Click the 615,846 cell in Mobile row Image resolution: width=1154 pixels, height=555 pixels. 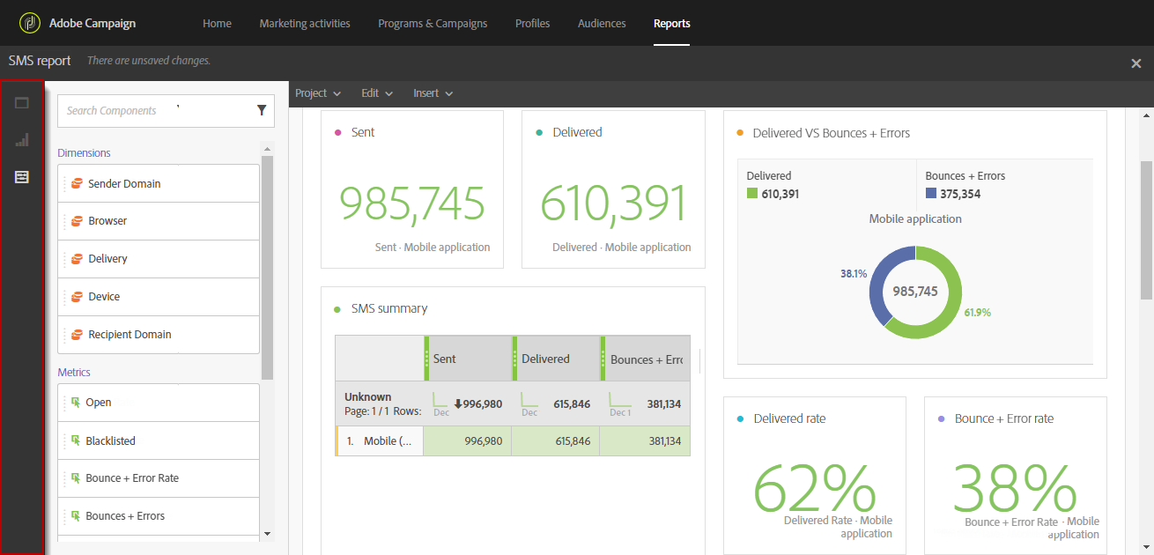coord(556,441)
